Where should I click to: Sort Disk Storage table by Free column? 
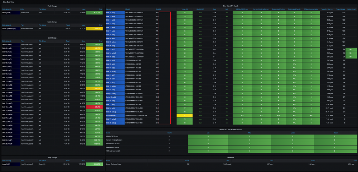tap(101, 41)
